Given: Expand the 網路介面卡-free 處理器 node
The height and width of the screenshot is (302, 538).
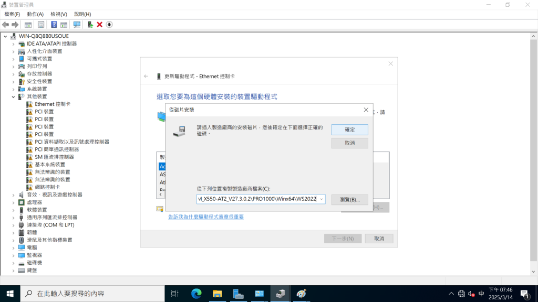Looking at the screenshot, I should (14, 202).
